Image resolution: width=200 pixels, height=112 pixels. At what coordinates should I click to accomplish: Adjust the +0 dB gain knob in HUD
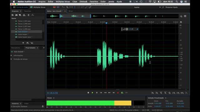click(127, 29)
